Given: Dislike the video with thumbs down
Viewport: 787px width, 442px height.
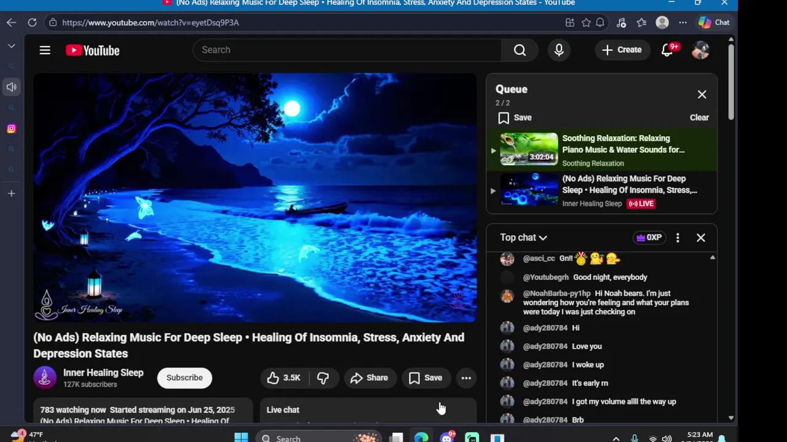Looking at the screenshot, I should (323, 378).
